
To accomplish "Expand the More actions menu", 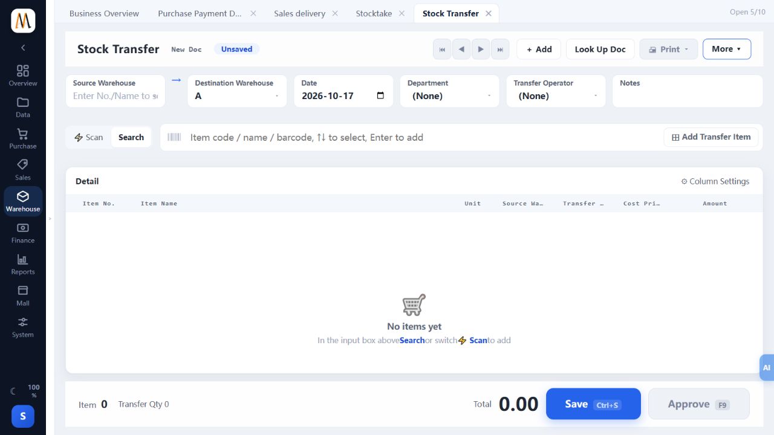I will tap(727, 50).
